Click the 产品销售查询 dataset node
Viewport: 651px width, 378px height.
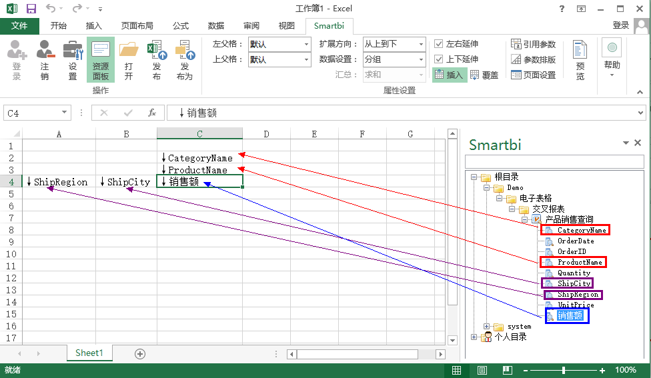(x=569, y=219)
